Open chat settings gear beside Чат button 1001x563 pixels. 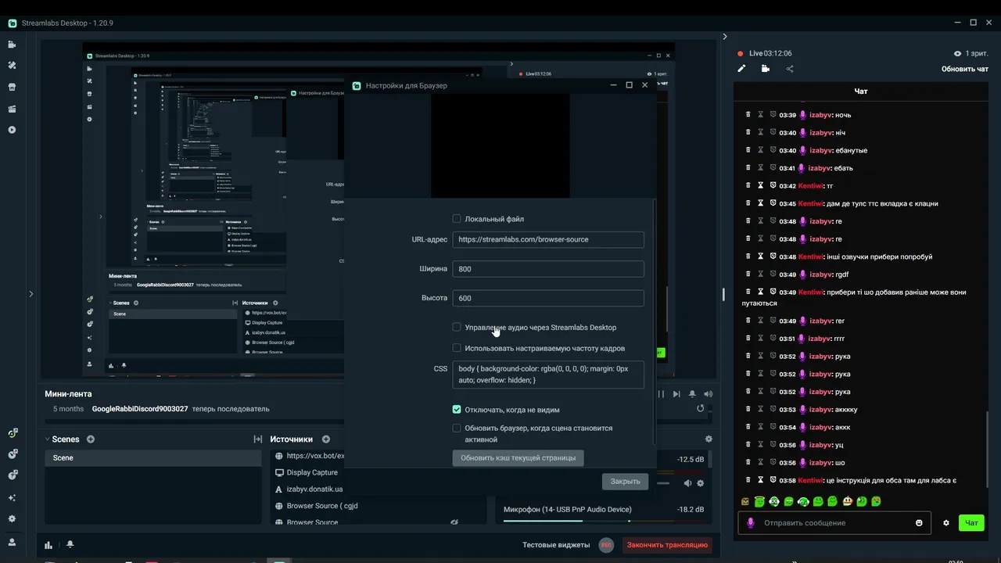pyautogui.click(x=945, y=523)
